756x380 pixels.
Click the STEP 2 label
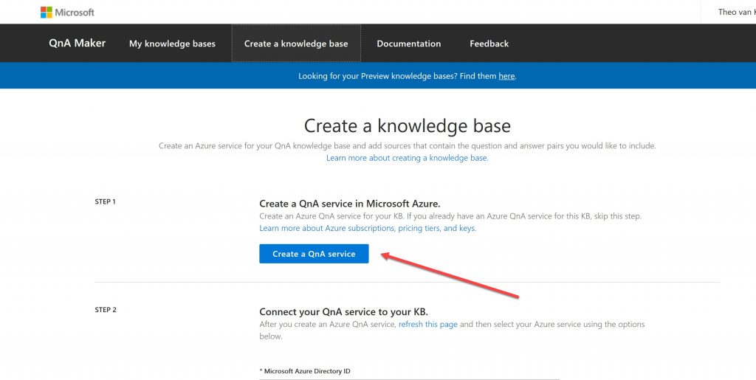pyautogui.click(x=106, y=310)
